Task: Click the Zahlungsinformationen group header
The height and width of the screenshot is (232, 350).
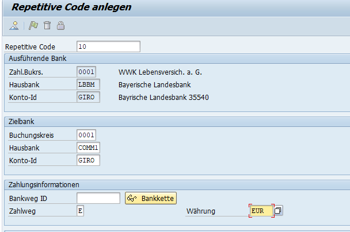Action: 44,184
